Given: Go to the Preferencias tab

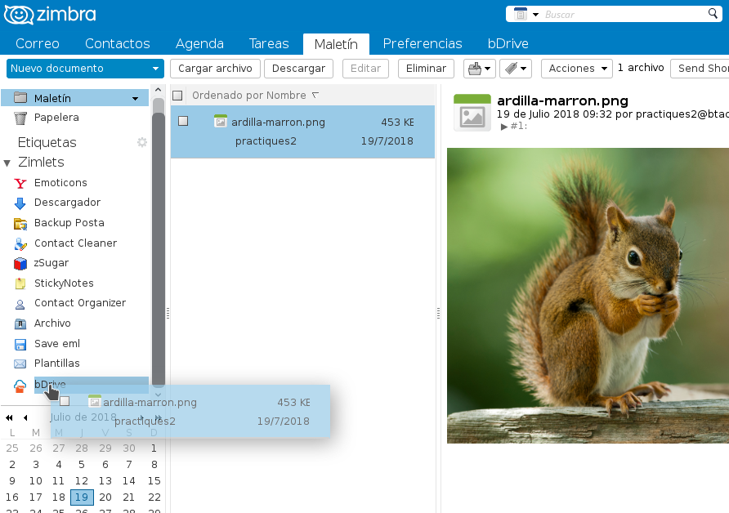Looking at the screenshot, I should tap(423, 43).
